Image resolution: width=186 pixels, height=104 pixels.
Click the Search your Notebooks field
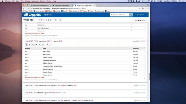pyautogui.click(x=119, y=15)
